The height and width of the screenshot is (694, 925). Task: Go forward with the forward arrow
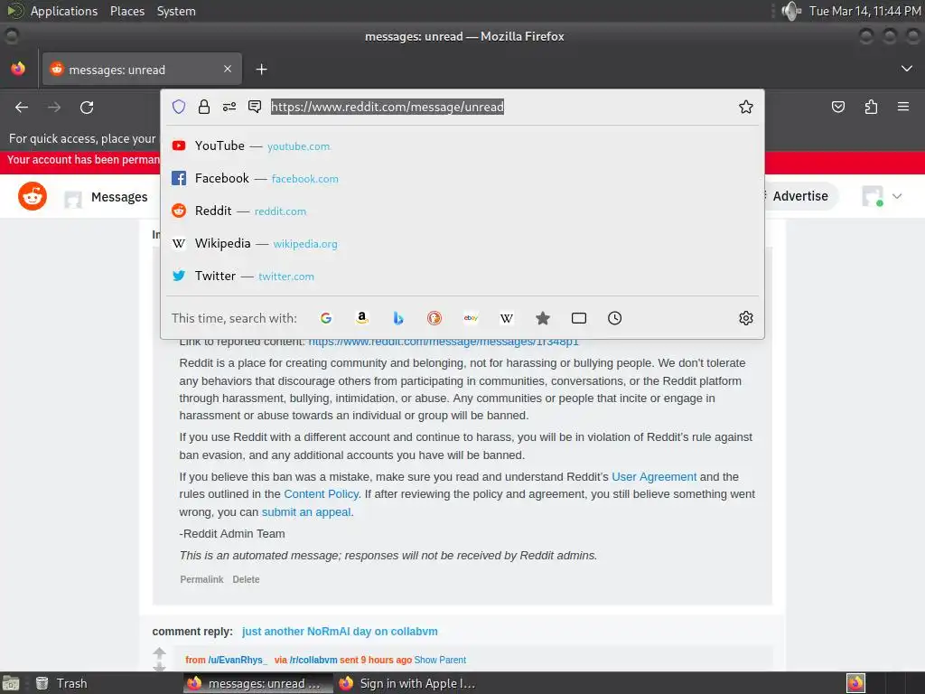click(x=54, y=107)
